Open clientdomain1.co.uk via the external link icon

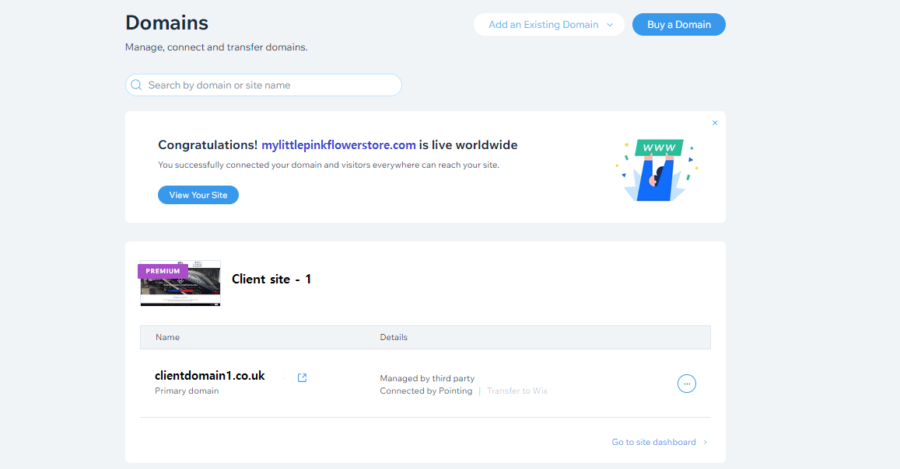click(303, 377)
